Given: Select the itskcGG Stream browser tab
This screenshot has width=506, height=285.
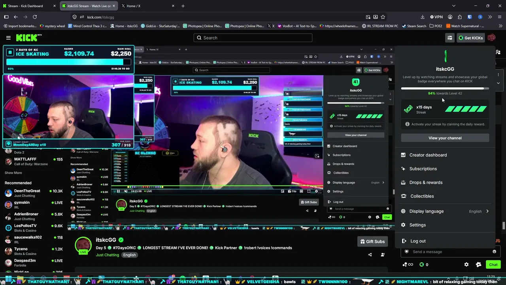Looking at the screenshot, I should pyautogui.click(x=89, y=6).
